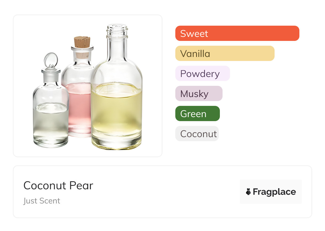Open the Coconut Pear fragrance title
The width and height of the screenshot is (325, 231).
click(58, 186)
